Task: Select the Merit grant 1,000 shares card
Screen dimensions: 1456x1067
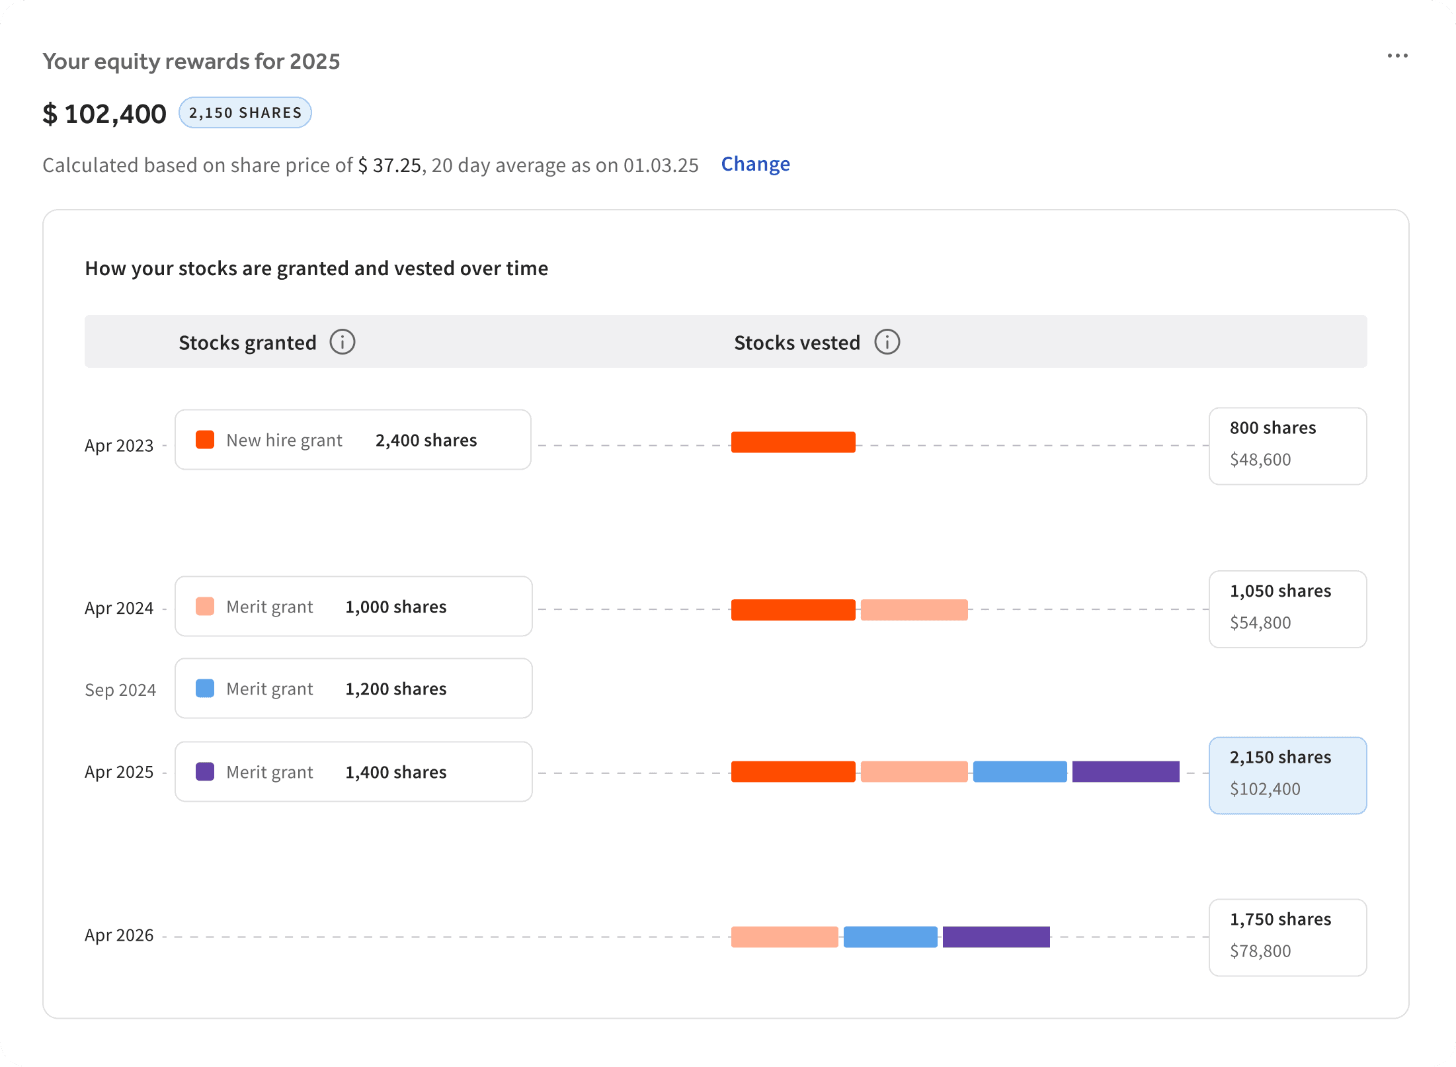Action: [352, 607]
